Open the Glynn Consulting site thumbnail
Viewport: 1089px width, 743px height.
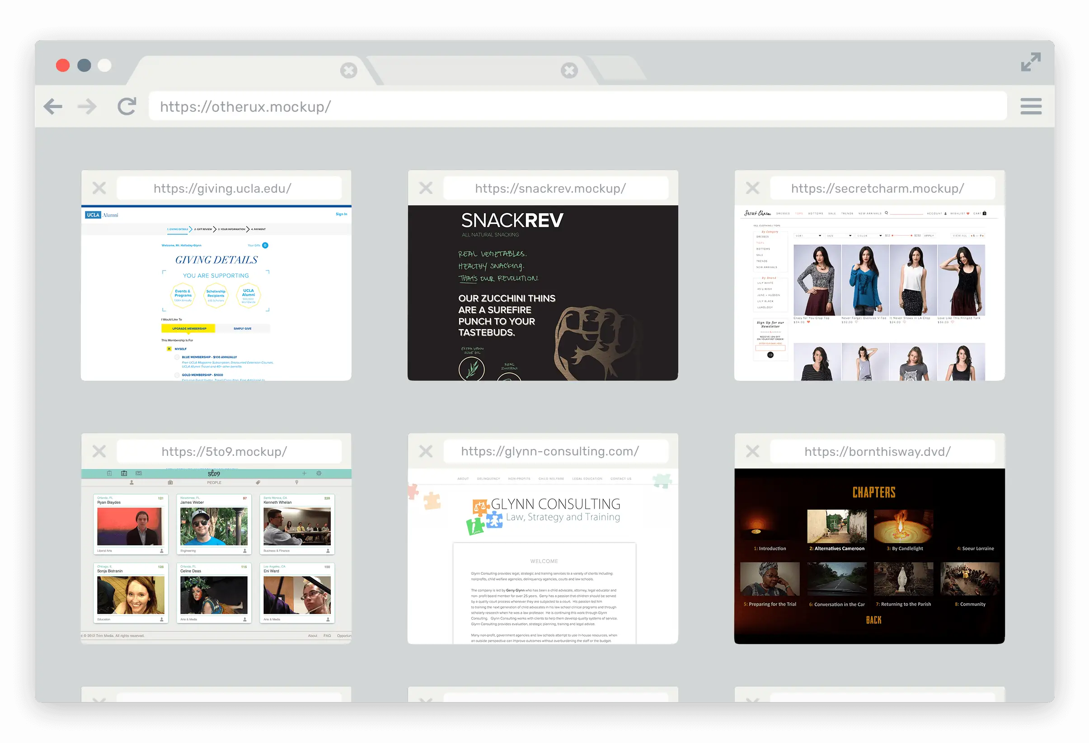click(543, 556)
